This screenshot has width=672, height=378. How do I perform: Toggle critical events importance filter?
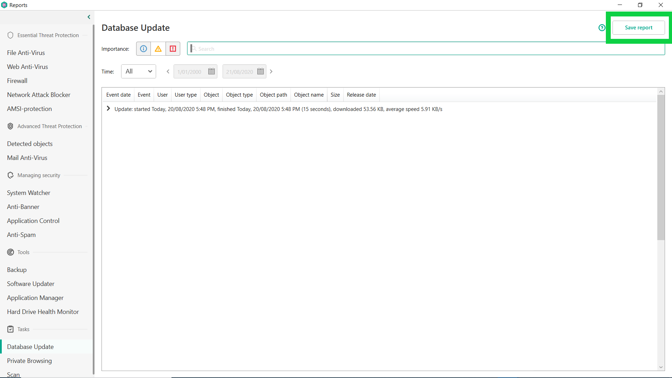[173, 49]
